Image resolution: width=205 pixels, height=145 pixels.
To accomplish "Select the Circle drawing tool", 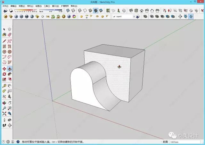I will 4,52.
